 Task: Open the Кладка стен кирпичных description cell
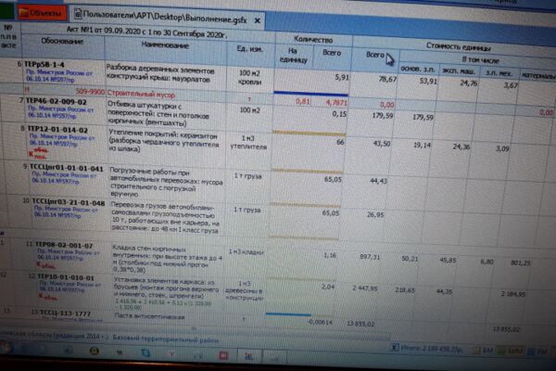click(168, 259)
